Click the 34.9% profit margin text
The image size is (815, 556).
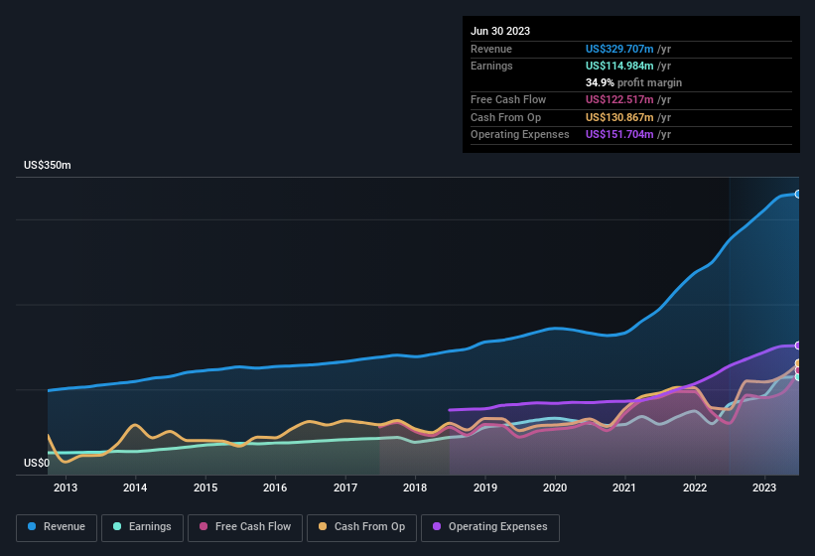pos(633,82)
